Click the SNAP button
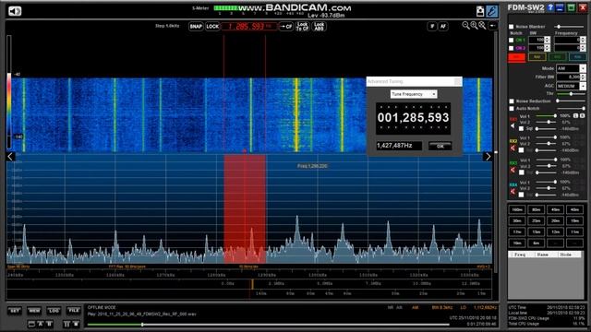Image resolution: width=591 pixels, height=332 pixels. click(196, 27)
